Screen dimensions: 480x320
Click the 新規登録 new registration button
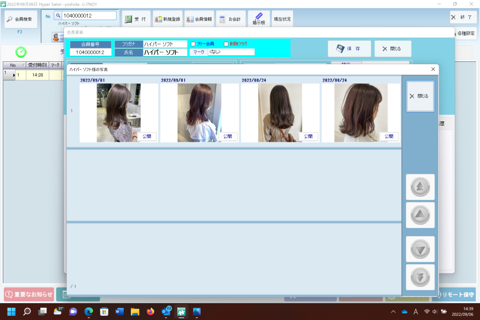point(167,19)
